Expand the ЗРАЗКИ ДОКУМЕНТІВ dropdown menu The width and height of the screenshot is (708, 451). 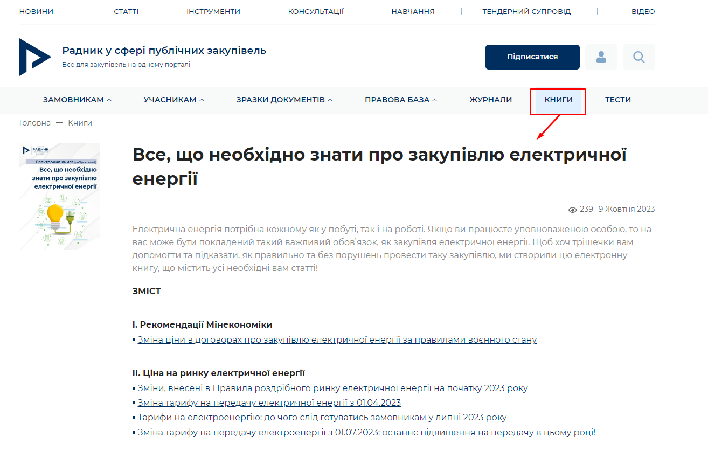tap(284, 100)
